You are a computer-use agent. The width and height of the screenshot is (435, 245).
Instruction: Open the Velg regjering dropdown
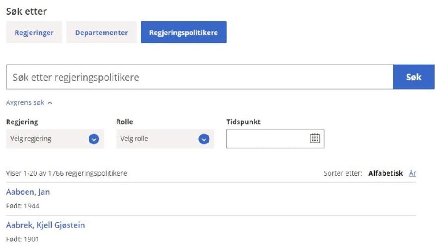pos(55,139)
